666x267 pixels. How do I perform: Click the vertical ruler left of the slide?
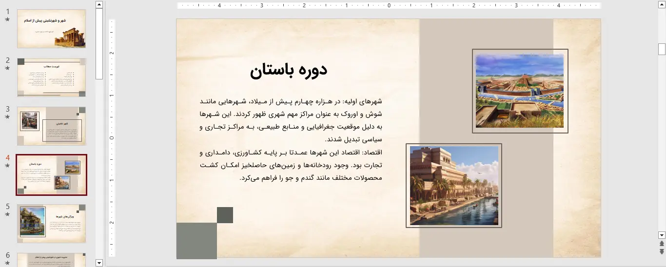coord(112,138)
